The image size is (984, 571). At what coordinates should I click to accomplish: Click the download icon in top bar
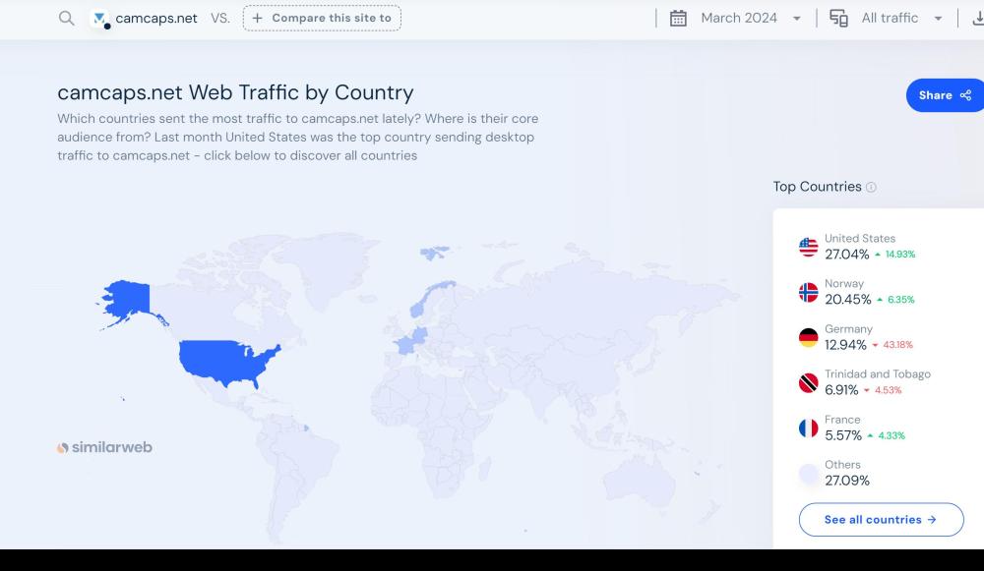click(978, 18)
